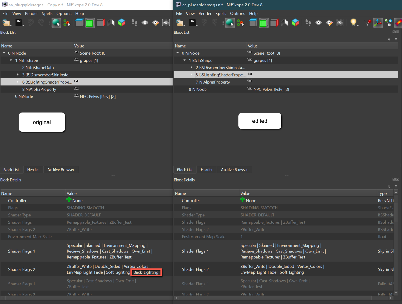The height and width of the screenshot is (304, 402).
Task: Switch to Top view in aa_plugspidereggs.nif window
Action: click(x=253, y=23)
